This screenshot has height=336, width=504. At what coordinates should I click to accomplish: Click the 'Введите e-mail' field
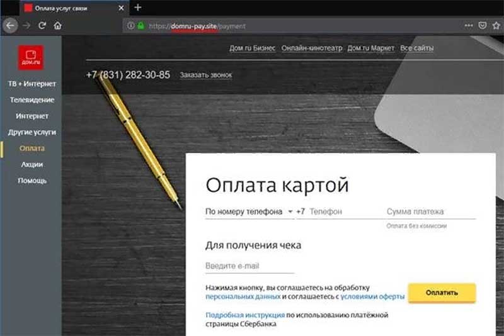tap(249, 266)
